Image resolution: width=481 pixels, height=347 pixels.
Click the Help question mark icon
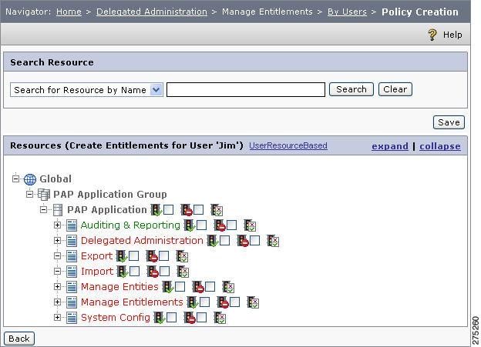coord(432,35)
